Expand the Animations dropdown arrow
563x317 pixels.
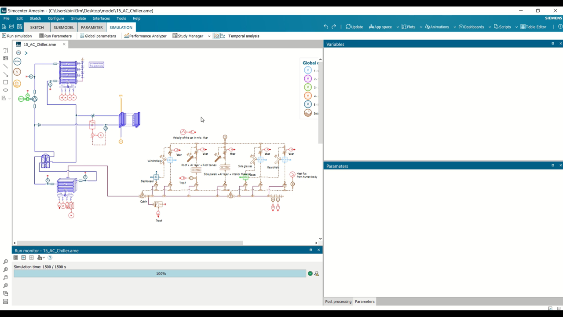[455, 27]
